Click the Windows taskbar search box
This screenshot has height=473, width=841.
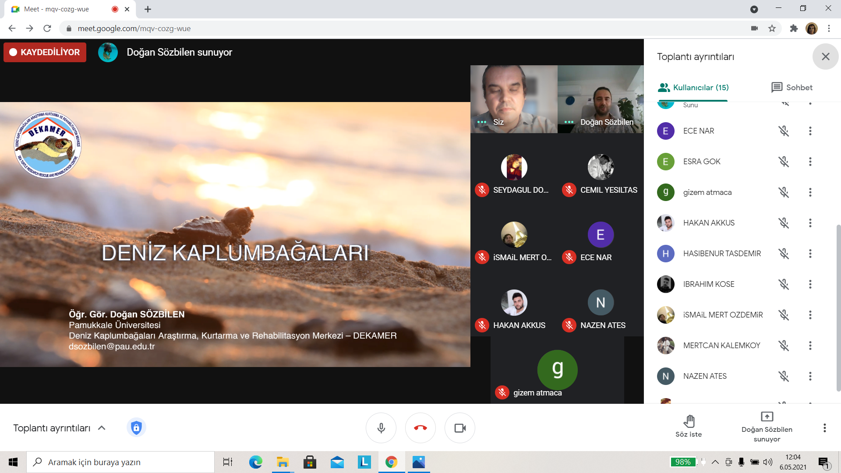120,462
